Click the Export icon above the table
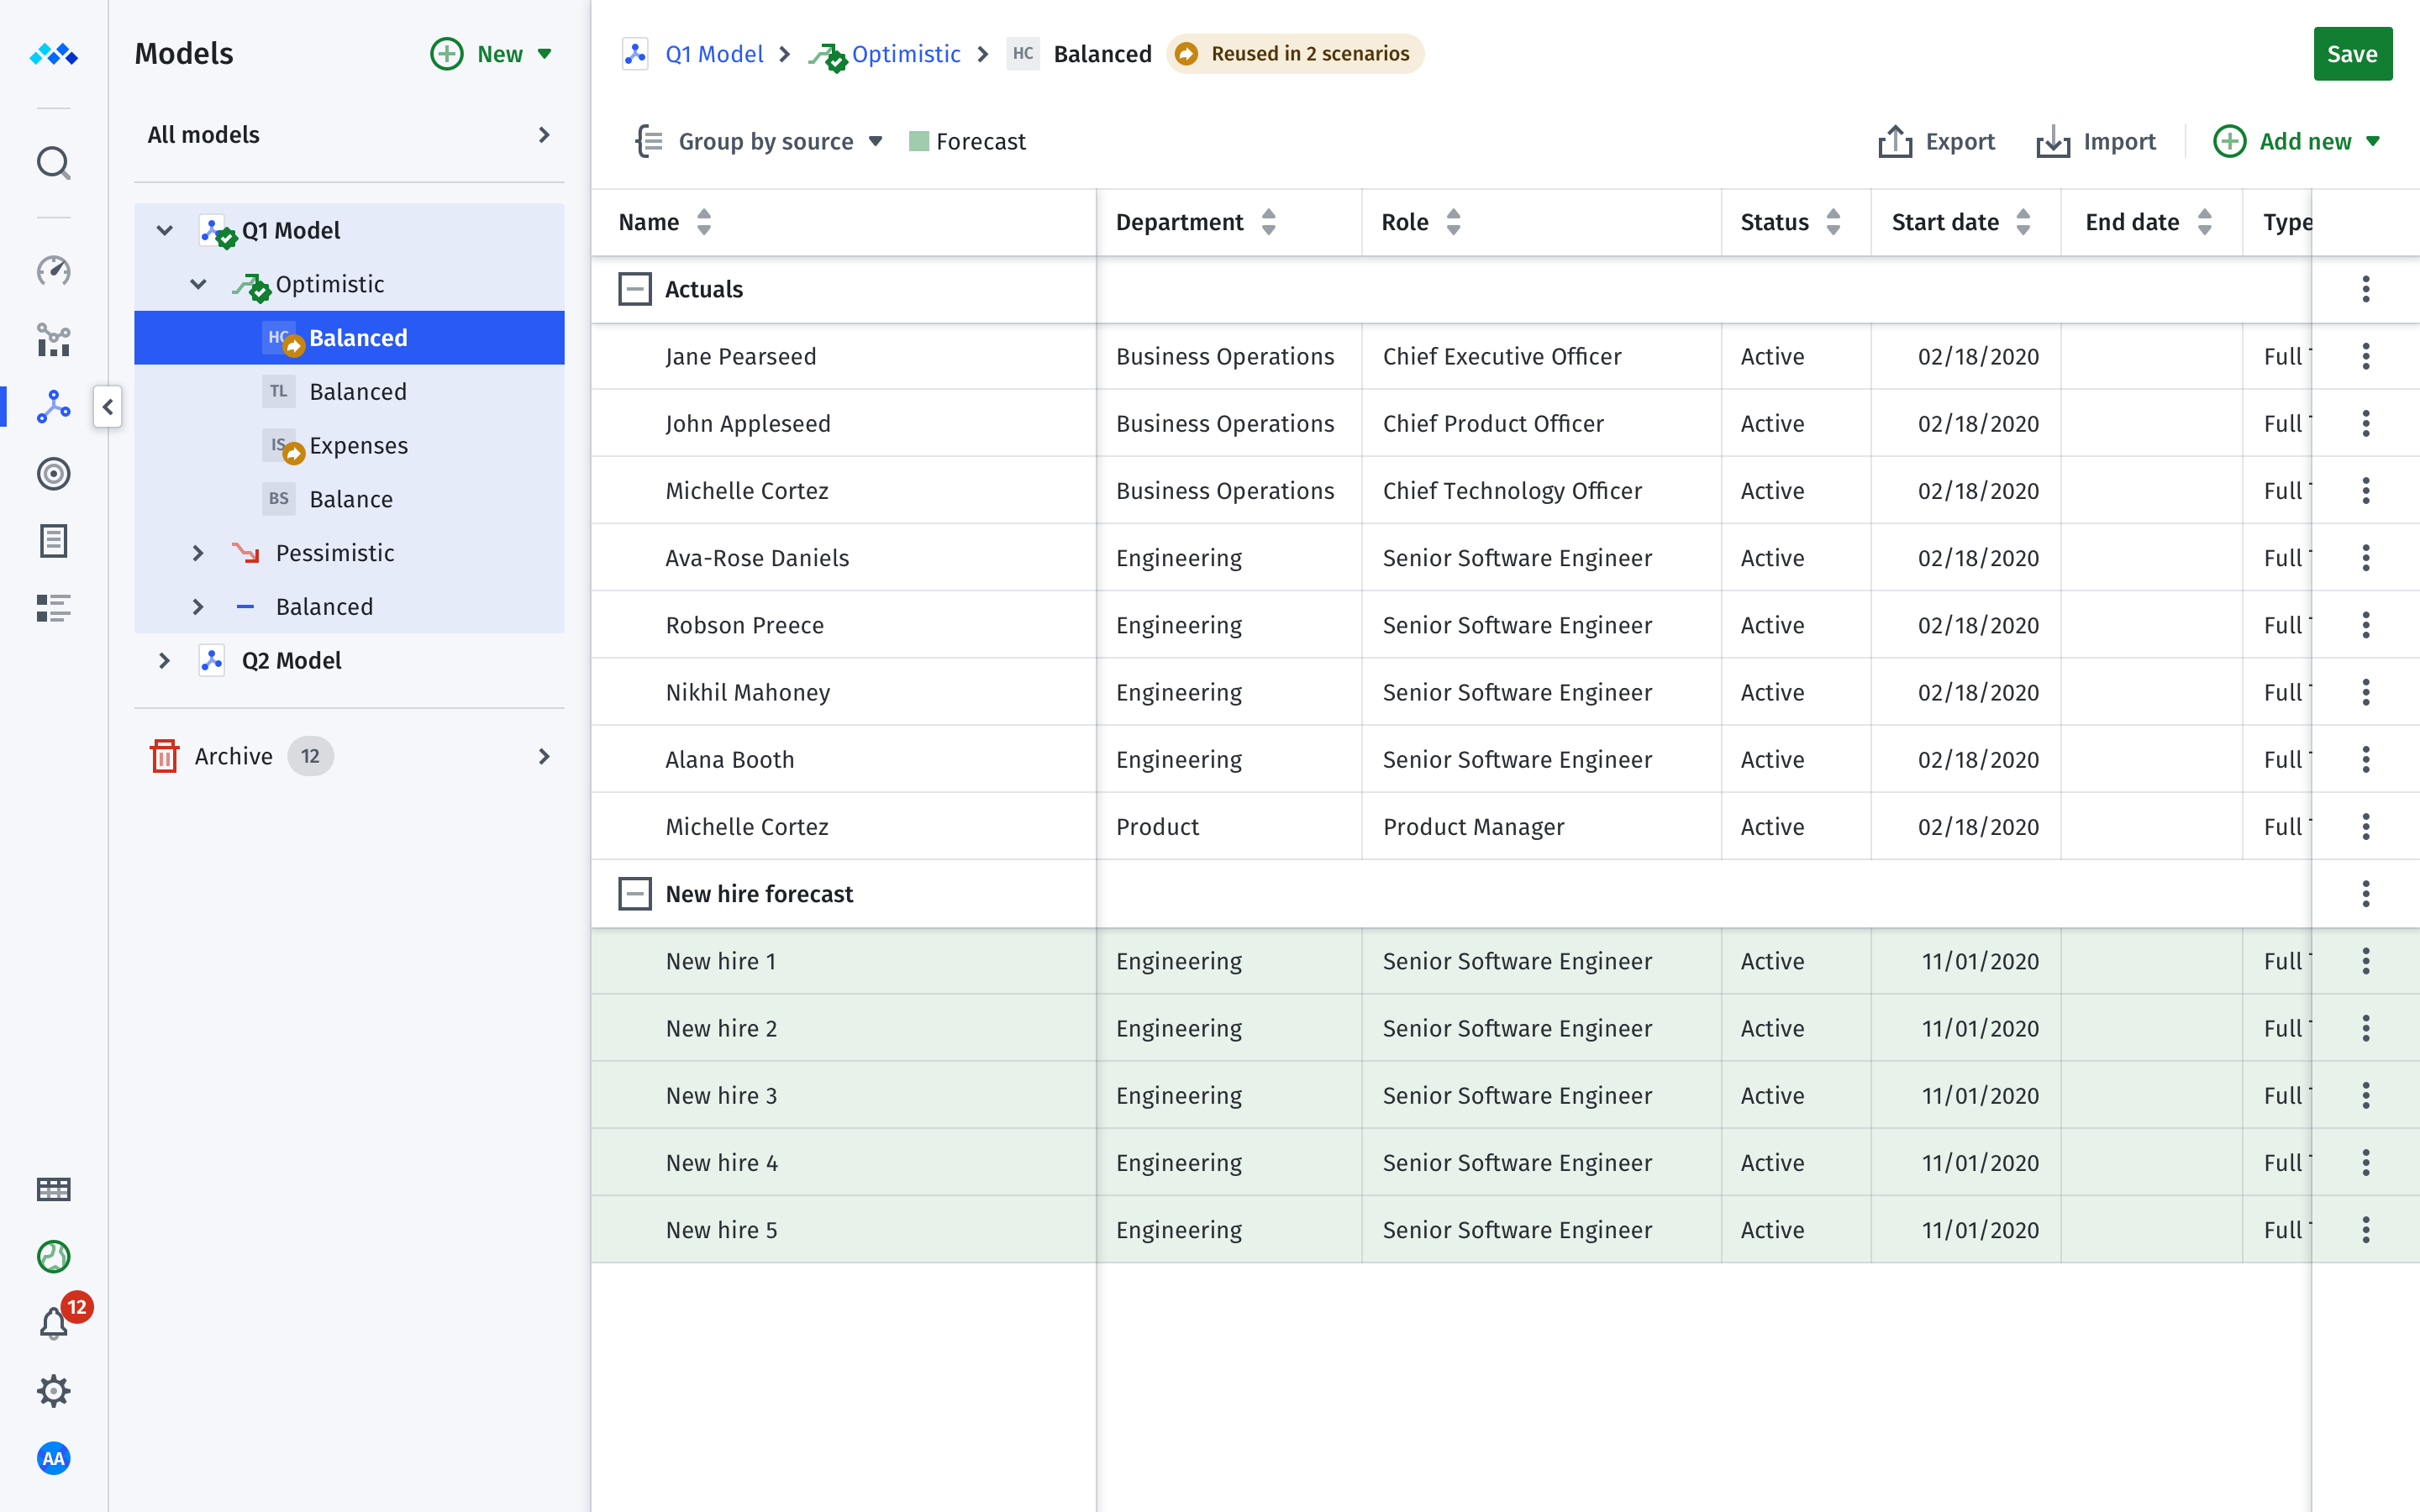This screenshot has height=1512, width=2420. click(1895, 141)
